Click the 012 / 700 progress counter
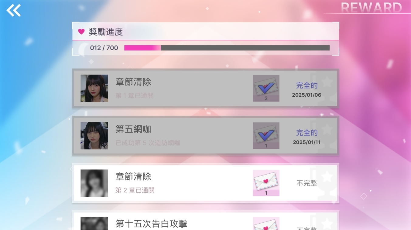Viewport: 411px width, 230px height. tap(104, 48)
